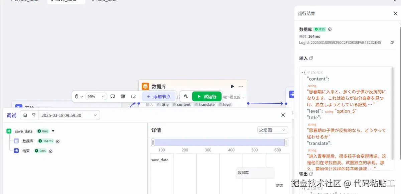Click the wrench debug icon beside 试运行
Image resolution: width=401 pixels, height=194 pixels.
tap(186, 96)
